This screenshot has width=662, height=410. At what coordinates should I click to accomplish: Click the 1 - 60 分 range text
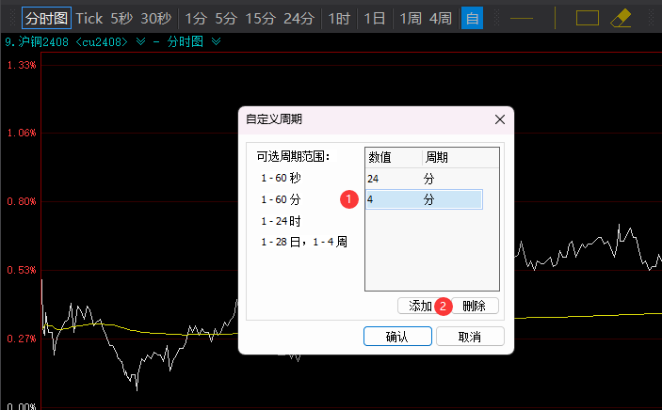[281, 199]
